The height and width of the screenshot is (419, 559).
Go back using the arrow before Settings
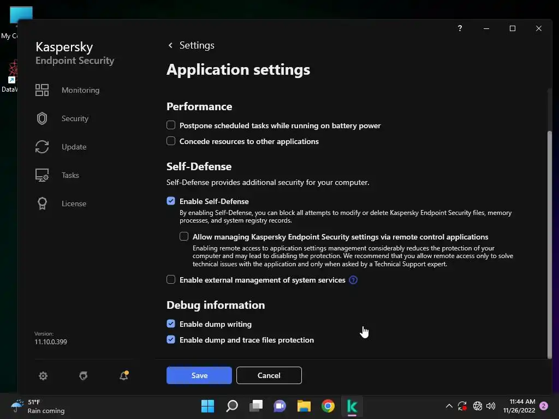coord(170,45)
